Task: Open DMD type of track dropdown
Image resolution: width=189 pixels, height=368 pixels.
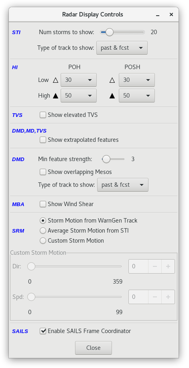Action: 123,185
